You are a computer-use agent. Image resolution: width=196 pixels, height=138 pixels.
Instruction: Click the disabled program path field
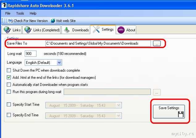[107, 92]
